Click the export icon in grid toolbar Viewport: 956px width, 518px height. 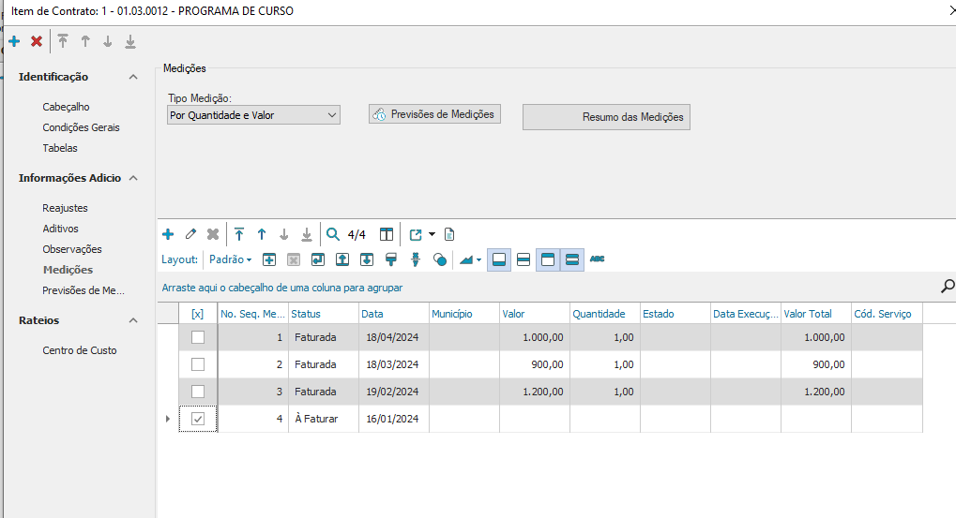click(x=416, y=234)
